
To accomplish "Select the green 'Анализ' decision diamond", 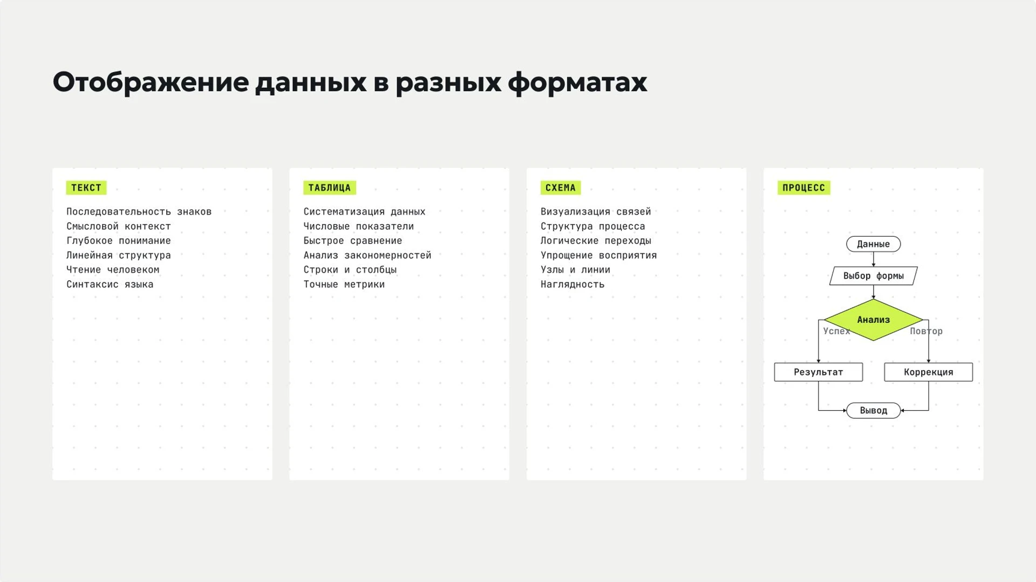I will coord(873,320).
